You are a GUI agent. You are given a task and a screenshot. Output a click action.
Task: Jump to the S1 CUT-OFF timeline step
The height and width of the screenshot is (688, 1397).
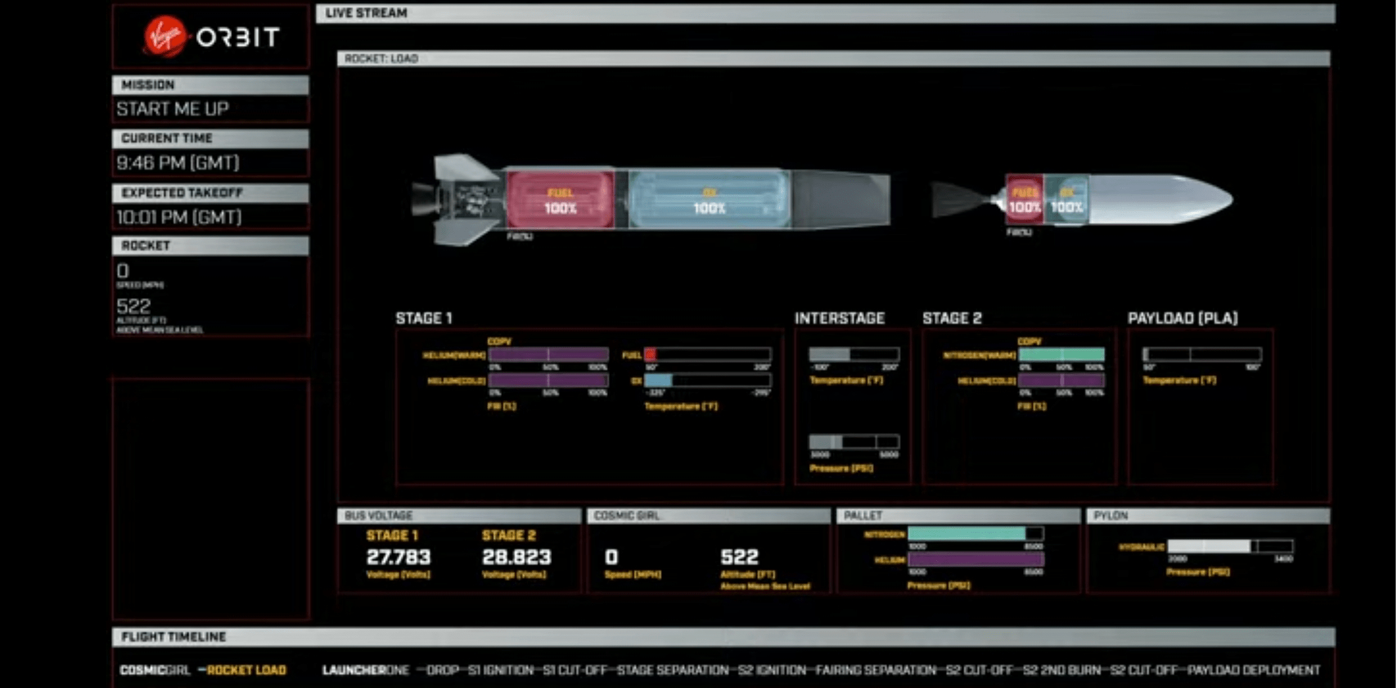pos(575,670)
